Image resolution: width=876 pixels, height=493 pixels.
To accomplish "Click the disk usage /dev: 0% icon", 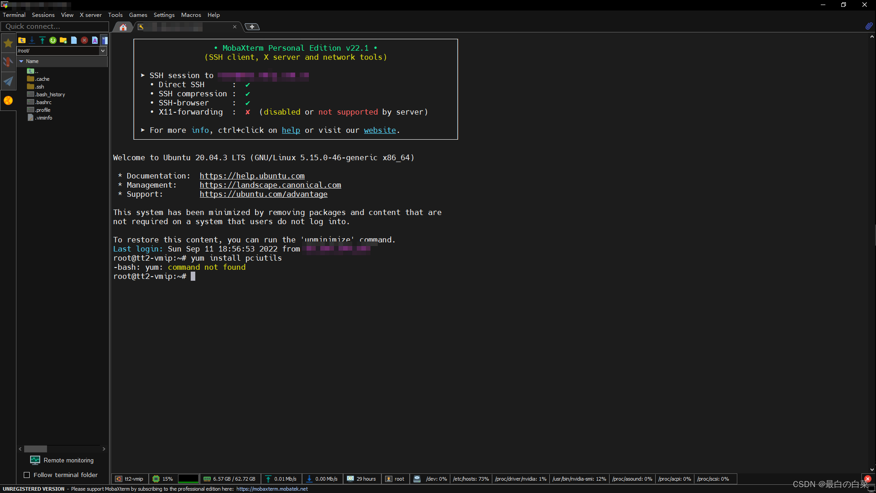I will click(x=417, y=479).
